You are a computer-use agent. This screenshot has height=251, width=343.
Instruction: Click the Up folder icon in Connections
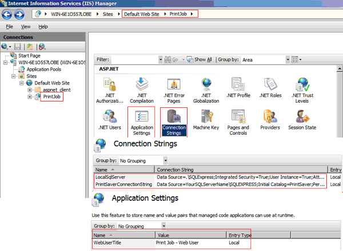30,46
